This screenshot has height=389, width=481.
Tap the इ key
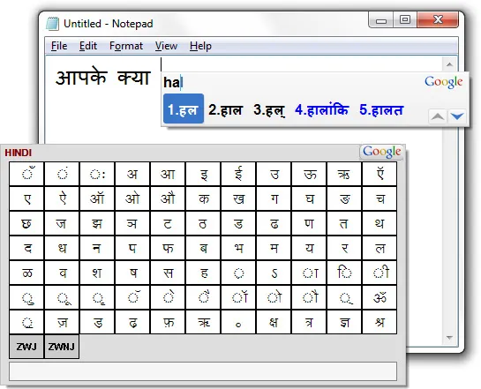tap(203, 174)
